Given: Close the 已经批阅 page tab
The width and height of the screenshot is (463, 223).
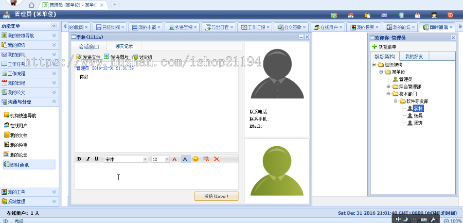Looking at the screenshot, I should 122,27.
